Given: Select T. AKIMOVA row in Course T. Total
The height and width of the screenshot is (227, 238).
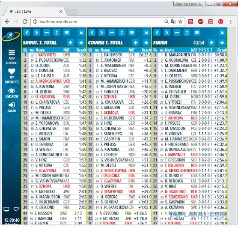Looking at the screenshot, I should (x=119, y=113).
